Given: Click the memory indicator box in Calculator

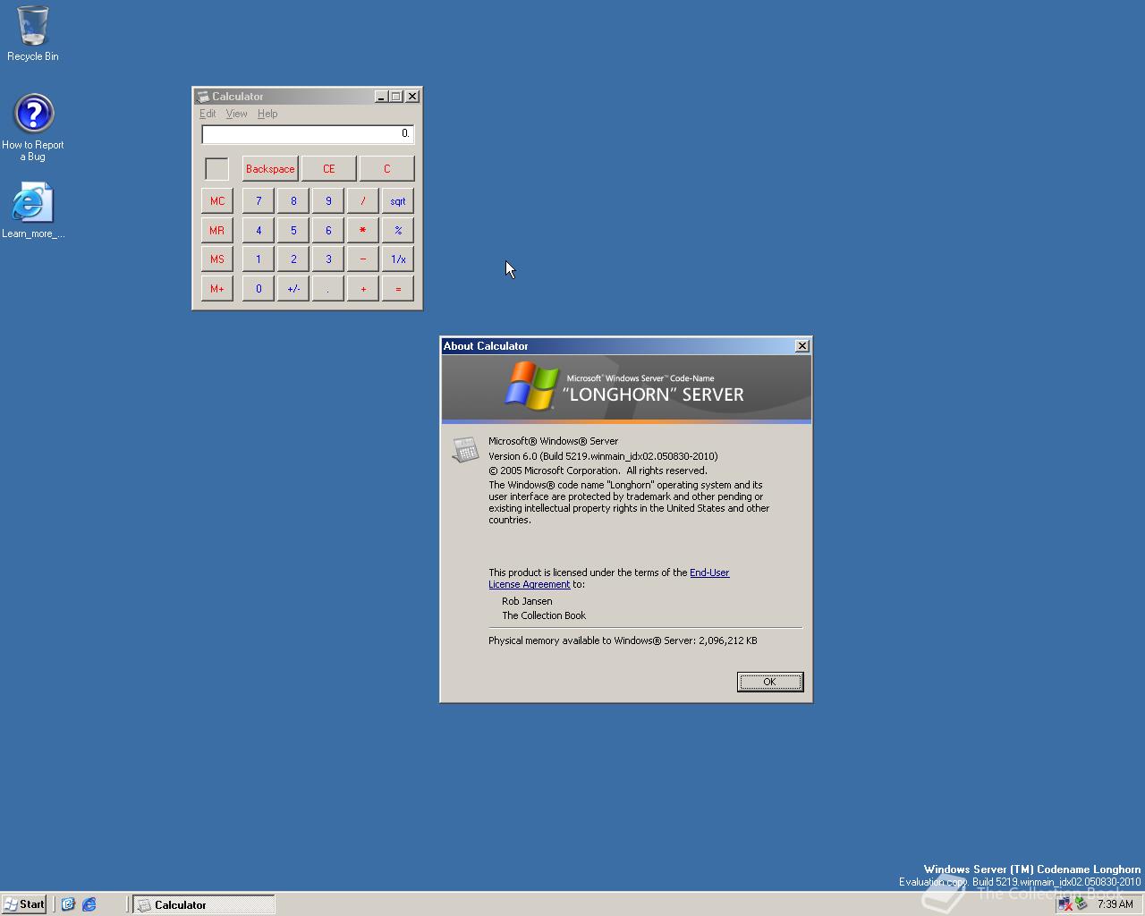Looking at the screenshot, I should [x=216, y=169].
